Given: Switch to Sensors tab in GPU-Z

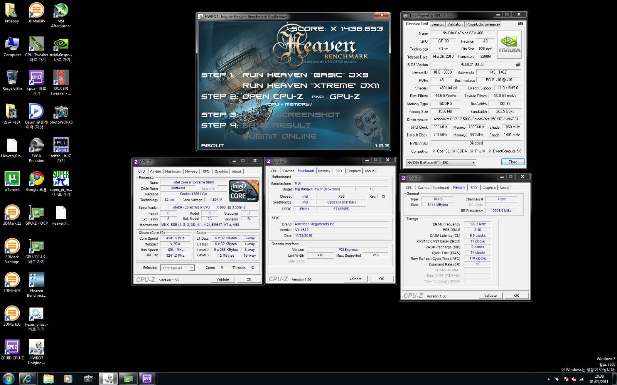Looking at the screenshot, I should 438,24.
